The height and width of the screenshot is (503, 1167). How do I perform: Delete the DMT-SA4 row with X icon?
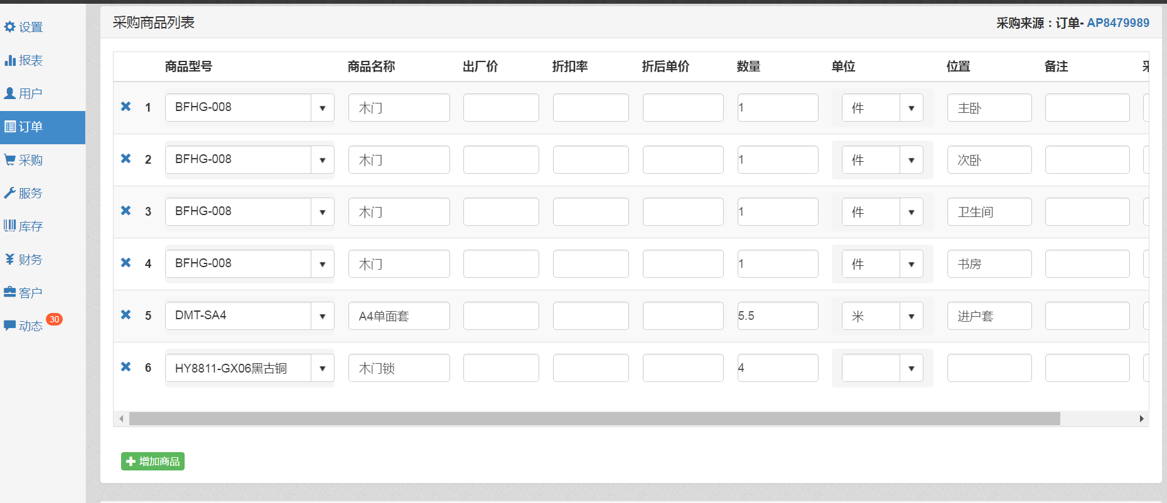126,315
